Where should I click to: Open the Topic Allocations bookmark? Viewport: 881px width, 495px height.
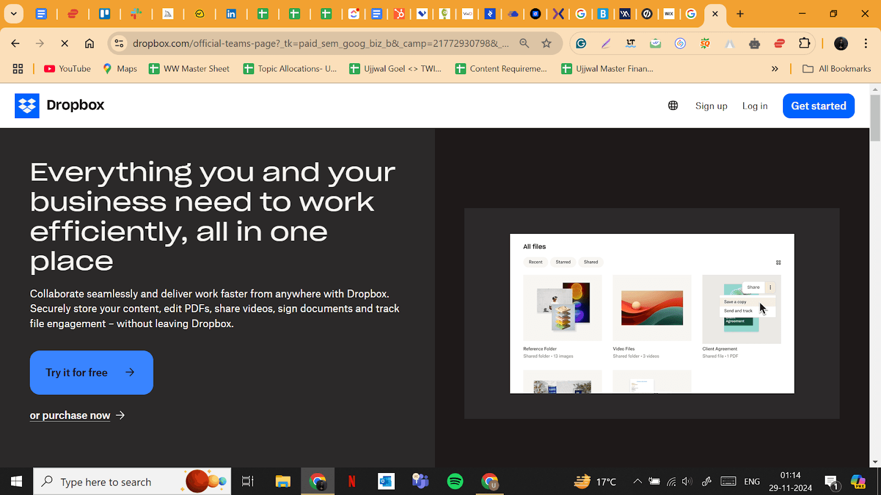(x=290, y=69)
